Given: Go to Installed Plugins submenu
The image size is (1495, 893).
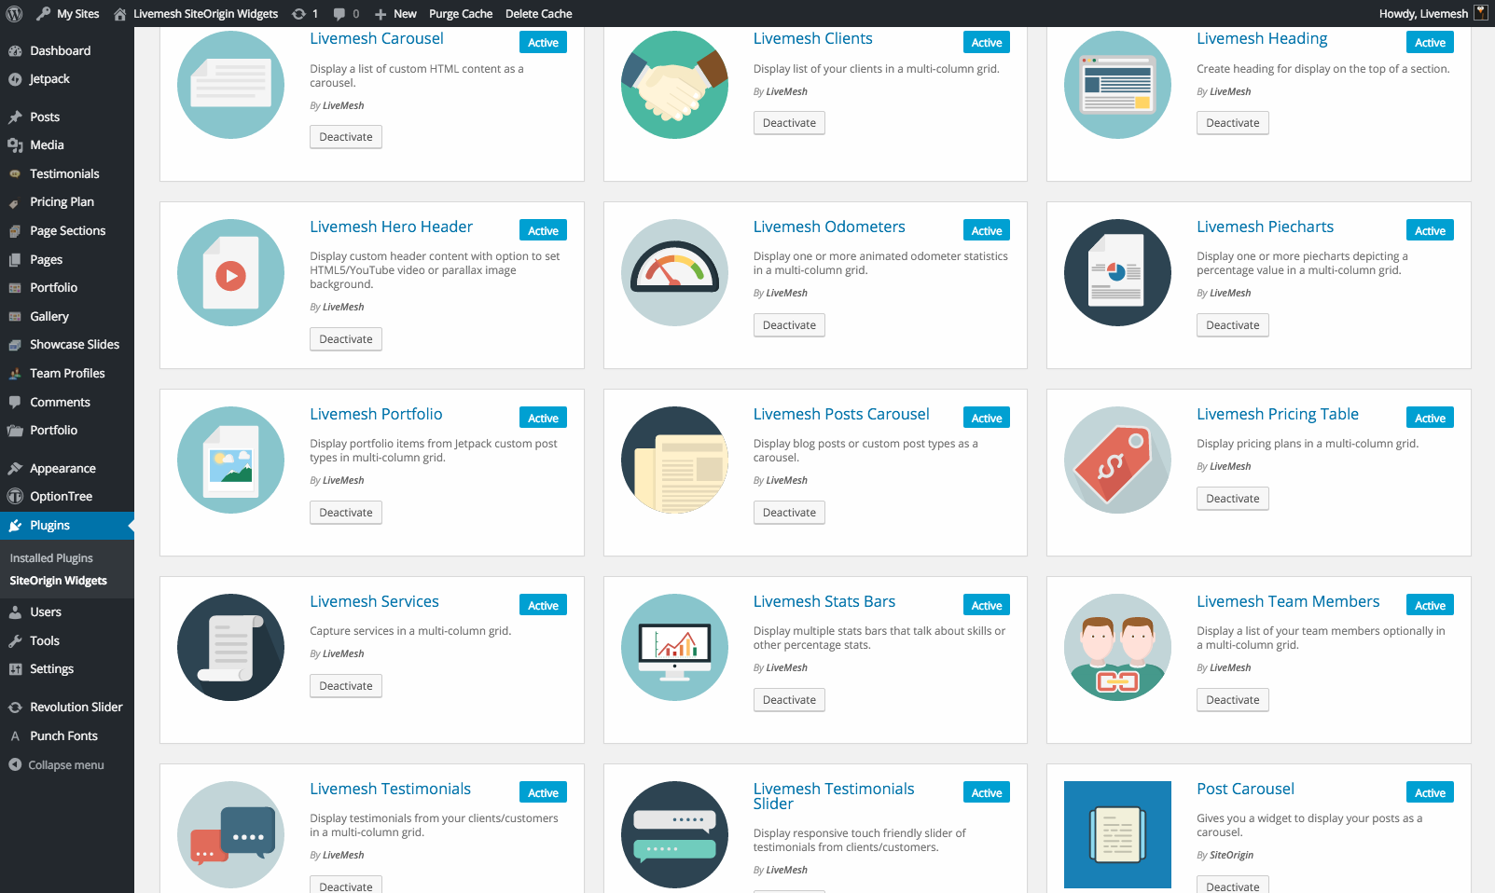Looking at the screenshot, I should 51,558.
